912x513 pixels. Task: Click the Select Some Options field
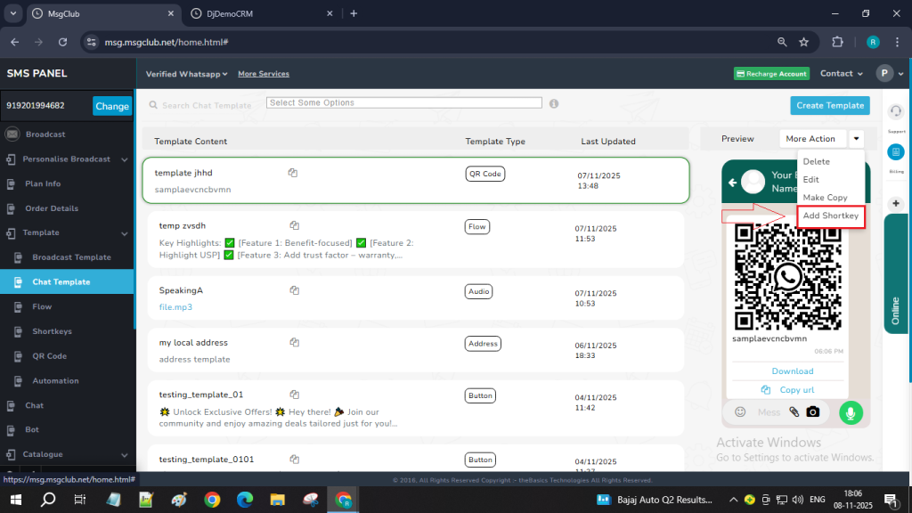tap(404, 103)
